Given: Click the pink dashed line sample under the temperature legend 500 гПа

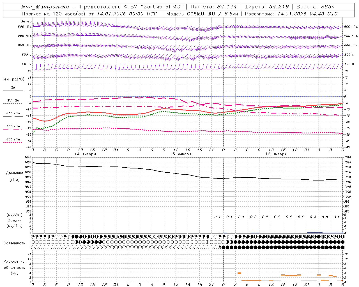Looking at the screenshot, I should (x=13, y=142).
